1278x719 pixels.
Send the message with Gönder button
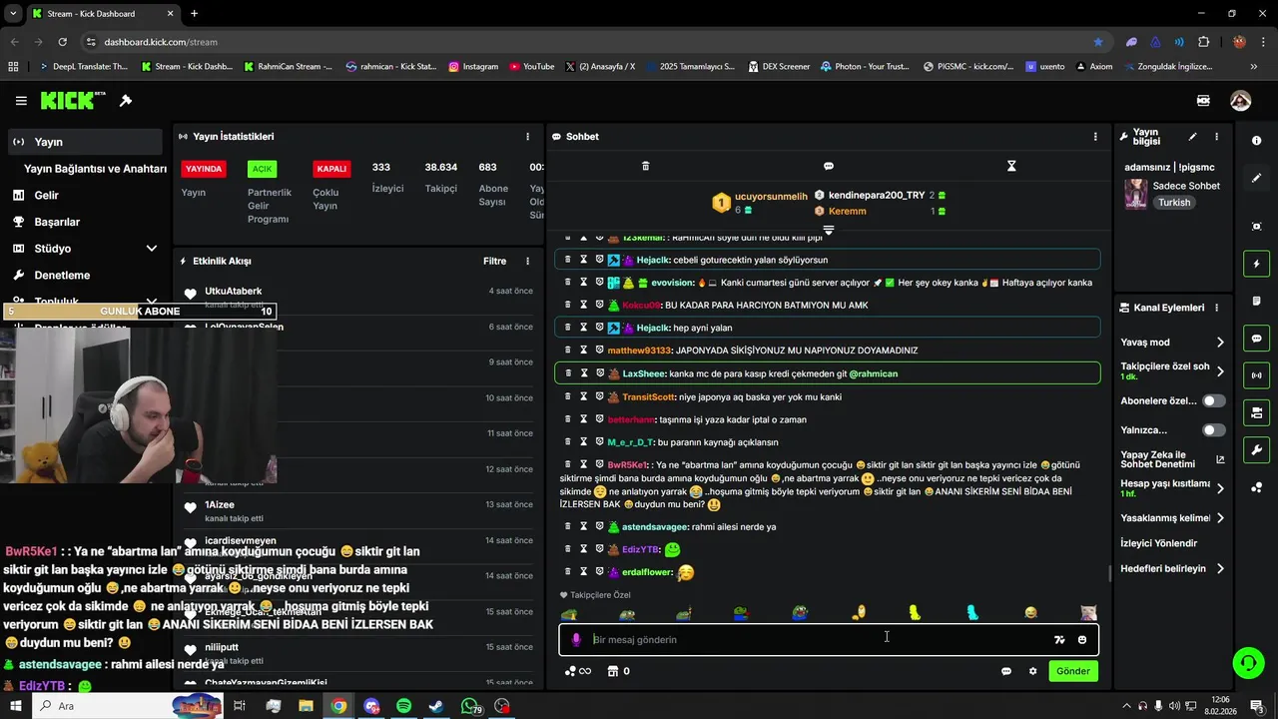(1073, 671)
